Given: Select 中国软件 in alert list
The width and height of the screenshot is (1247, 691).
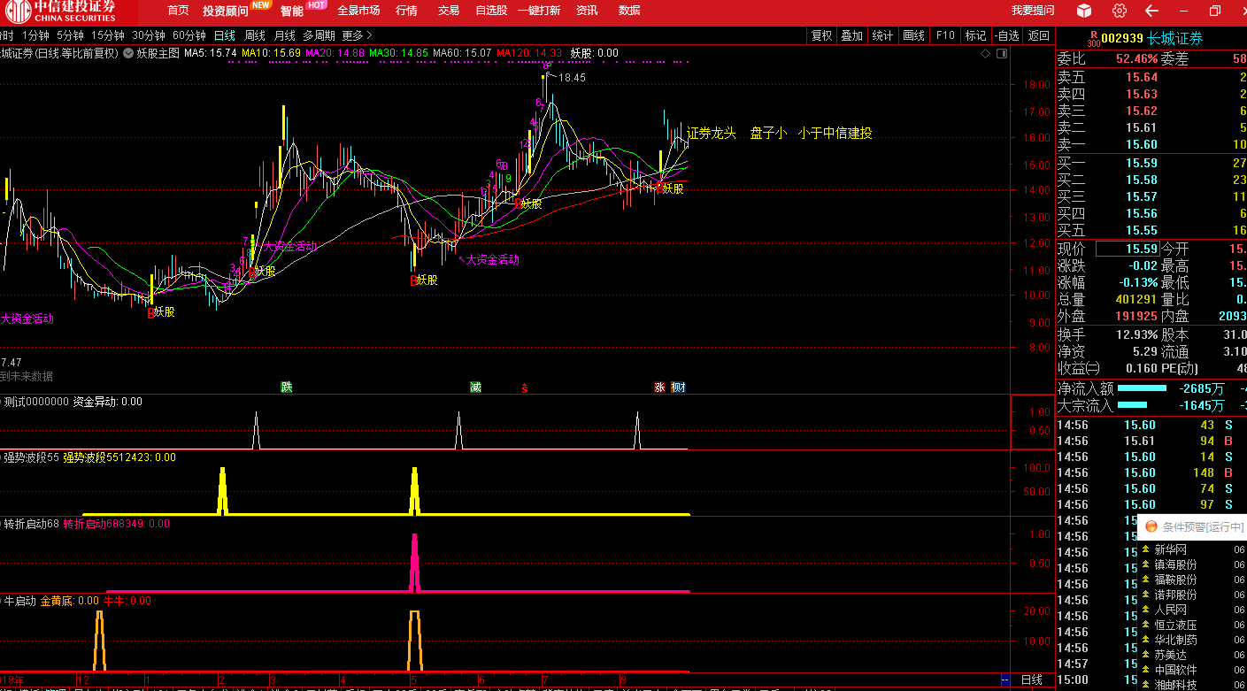Looking at the screenshot, I should (x=1175, y=670).
